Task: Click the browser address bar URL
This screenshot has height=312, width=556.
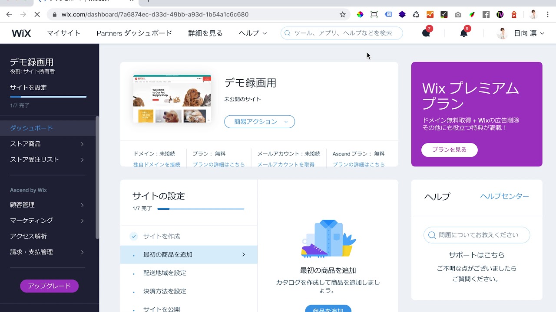Action: [x=155, y=14]
